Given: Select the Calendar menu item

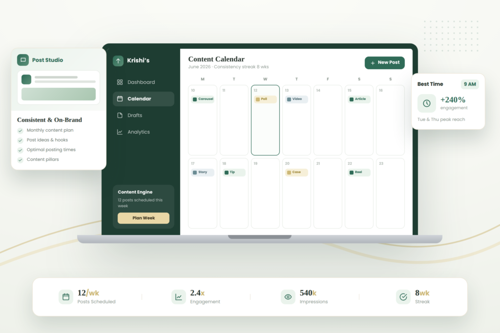Looking at the screenshot, I should pos(144,98).
